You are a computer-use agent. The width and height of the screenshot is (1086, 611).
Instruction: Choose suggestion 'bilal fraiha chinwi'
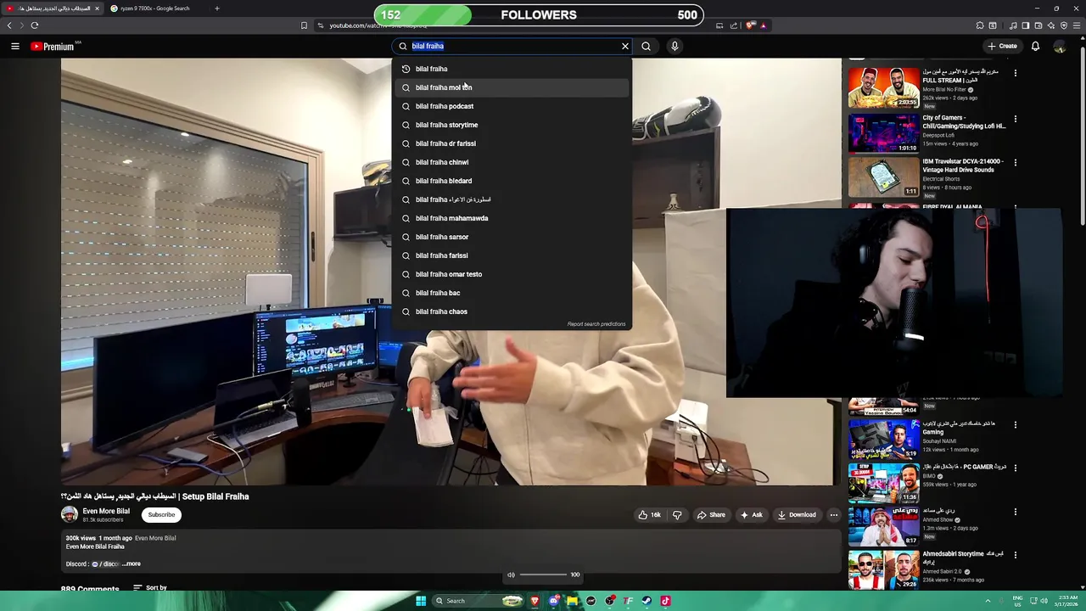click(512, 162)
